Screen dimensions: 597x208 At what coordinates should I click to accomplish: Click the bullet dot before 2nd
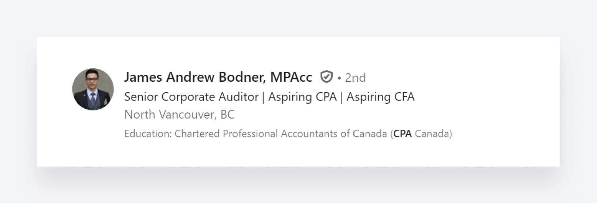pos(339,78)
